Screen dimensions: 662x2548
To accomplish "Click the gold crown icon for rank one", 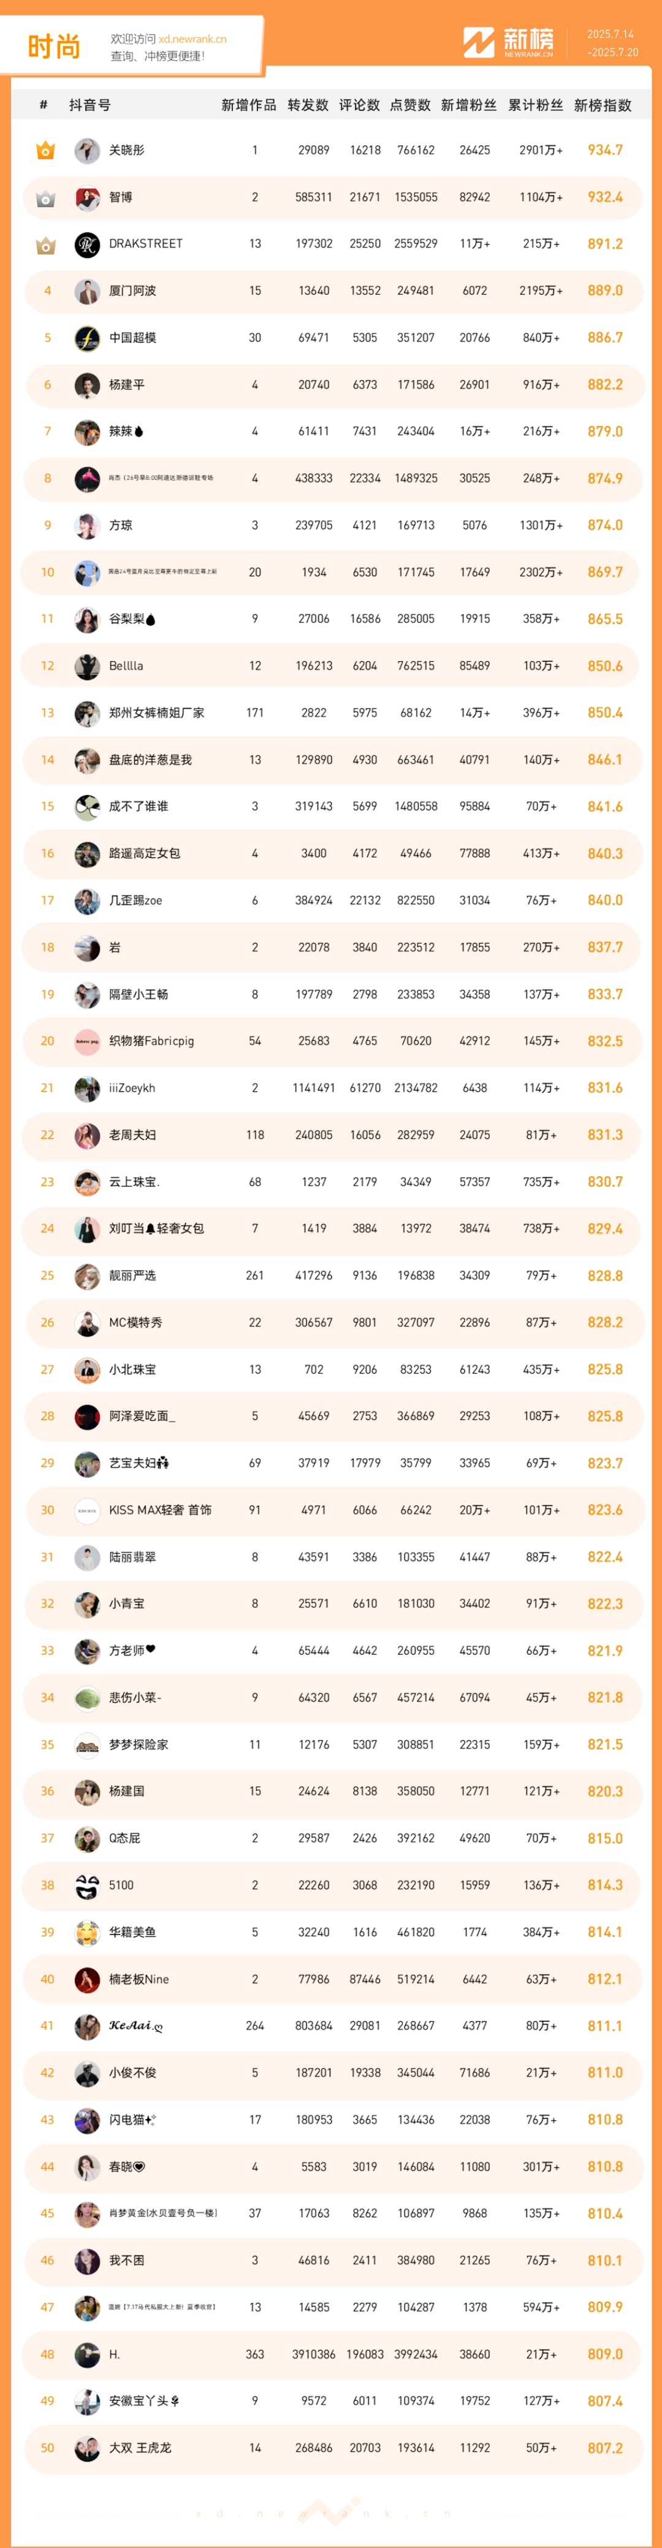I will 45,150.
